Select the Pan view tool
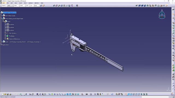Screen dimensions: 175x98 tap(55, 94)
